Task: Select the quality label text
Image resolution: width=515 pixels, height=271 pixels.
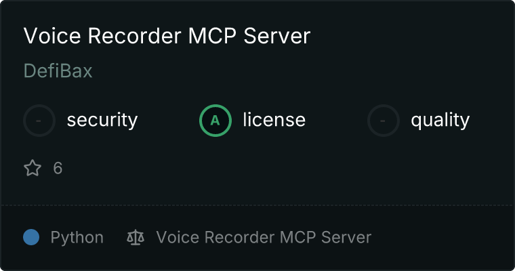Action: tap(440, 120)
